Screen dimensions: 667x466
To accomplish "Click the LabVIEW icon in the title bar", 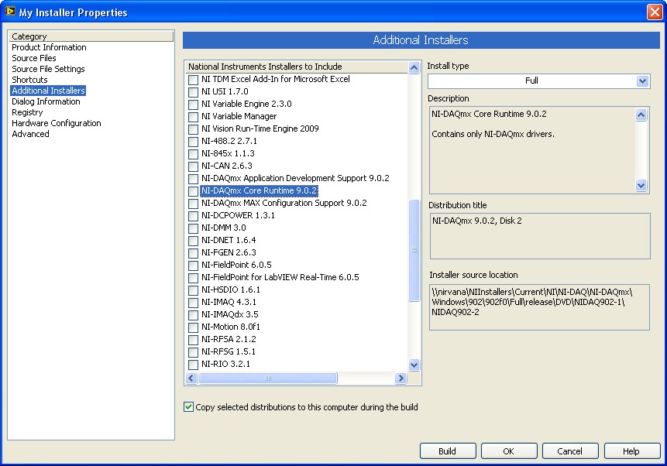I will (10, 12).
